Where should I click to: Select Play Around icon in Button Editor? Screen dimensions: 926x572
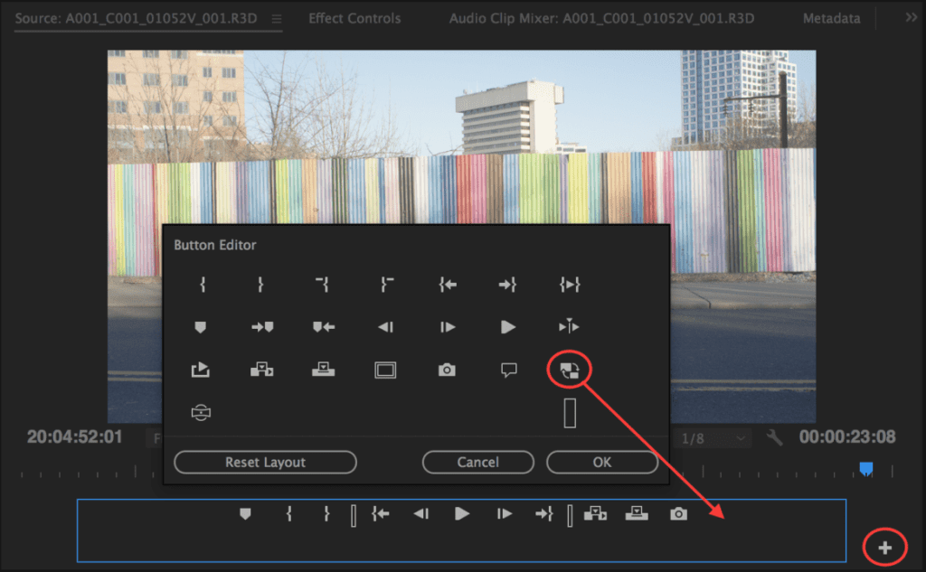(570, 326)
